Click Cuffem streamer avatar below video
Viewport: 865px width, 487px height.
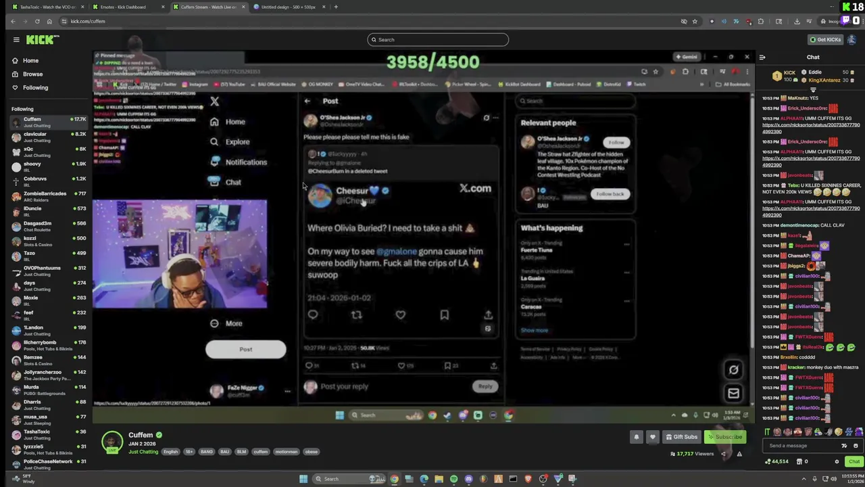(x=112, y=442)
